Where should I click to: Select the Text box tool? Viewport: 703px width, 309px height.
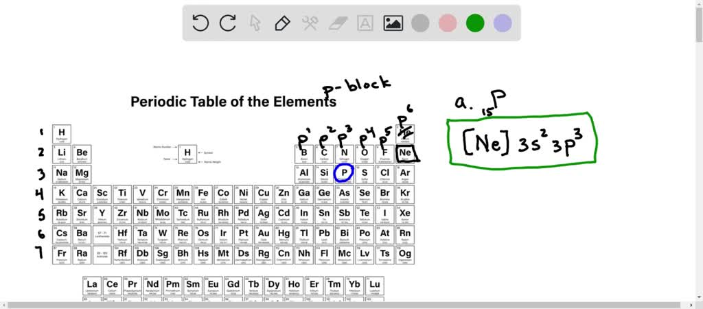[365, 23]
